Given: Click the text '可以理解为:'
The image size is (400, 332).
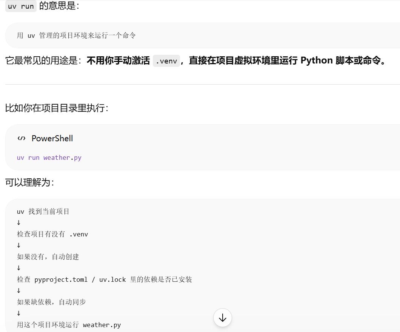Looking at the screenshot, I should coord(29,182).
